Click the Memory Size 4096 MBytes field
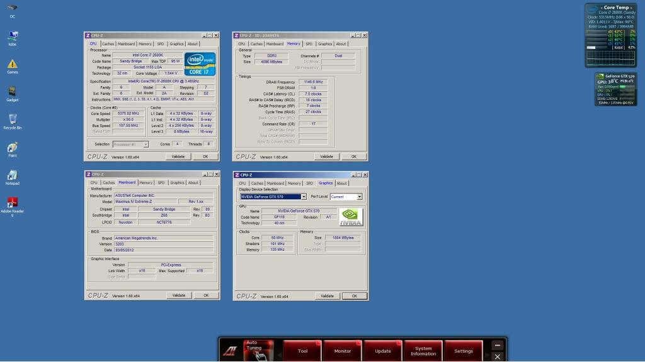 [271, 62]
